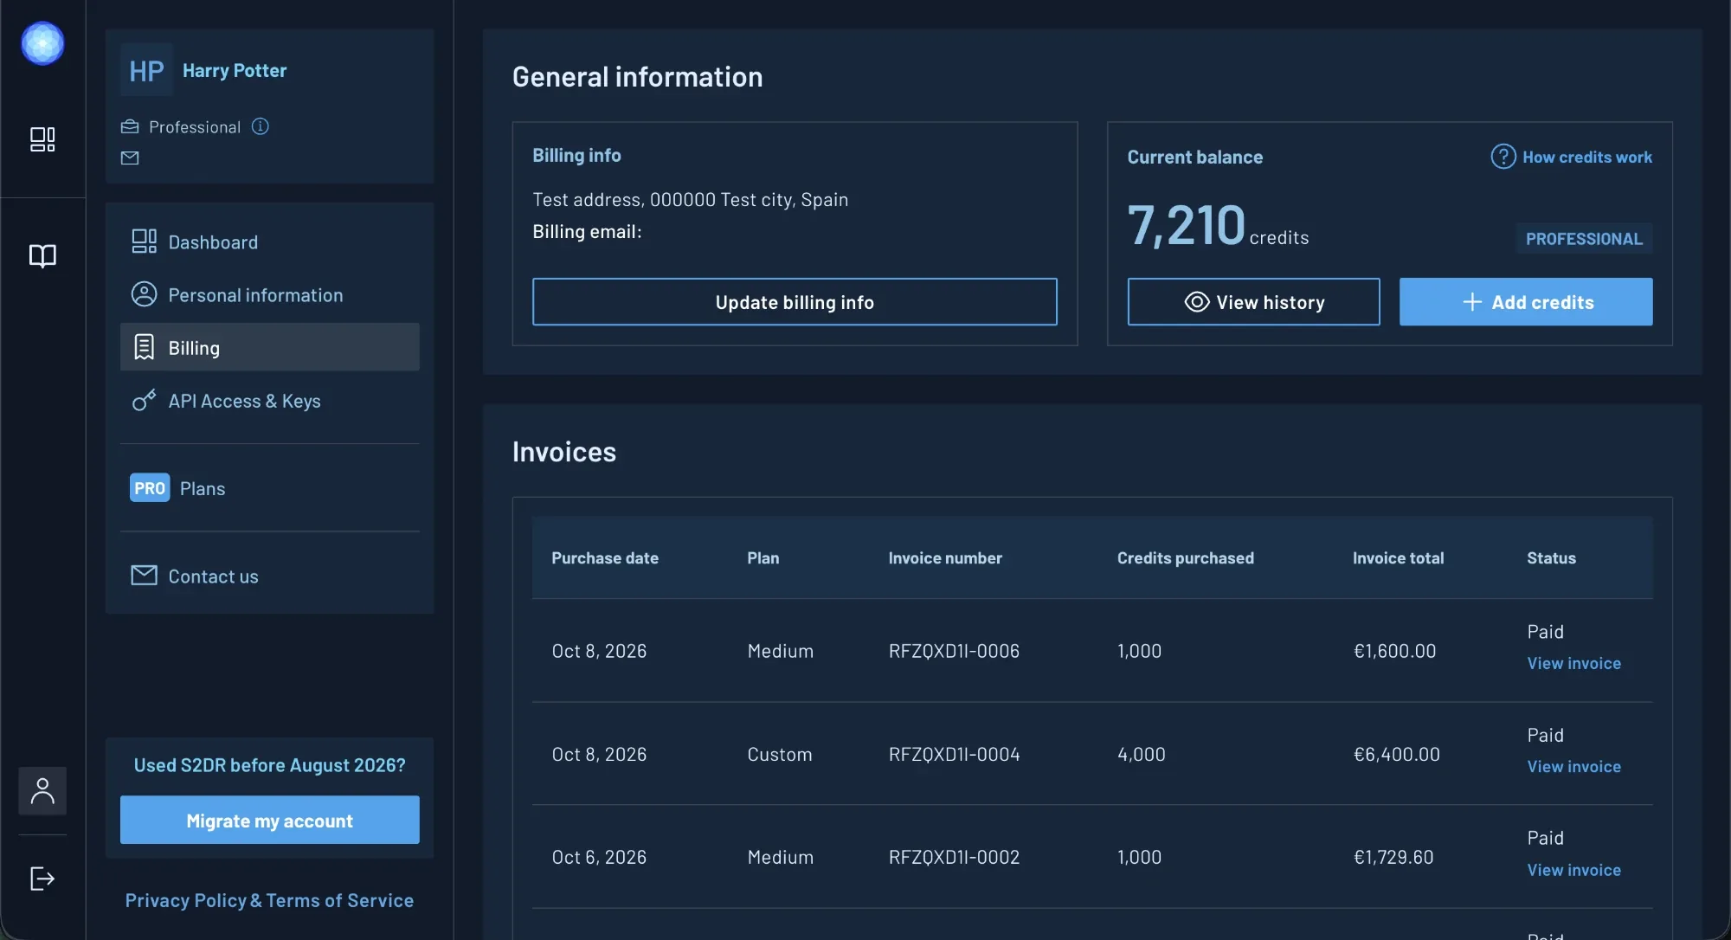The width and height of the screenshot is (1731, 940).
Task: Click the PRO badge beside Plans
Action: pos(150,488)
